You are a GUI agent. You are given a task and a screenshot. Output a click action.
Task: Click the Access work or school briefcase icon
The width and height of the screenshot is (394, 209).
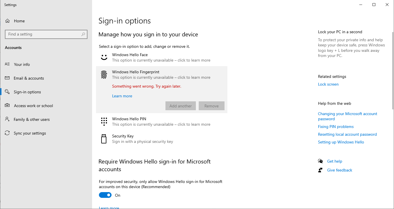click(x=7, y=106)
